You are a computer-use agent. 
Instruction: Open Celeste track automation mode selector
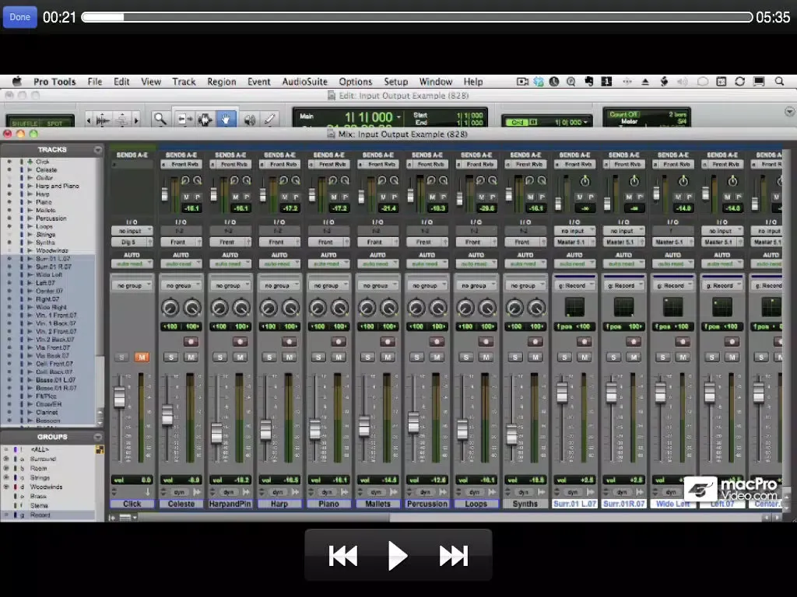(181, 264)
